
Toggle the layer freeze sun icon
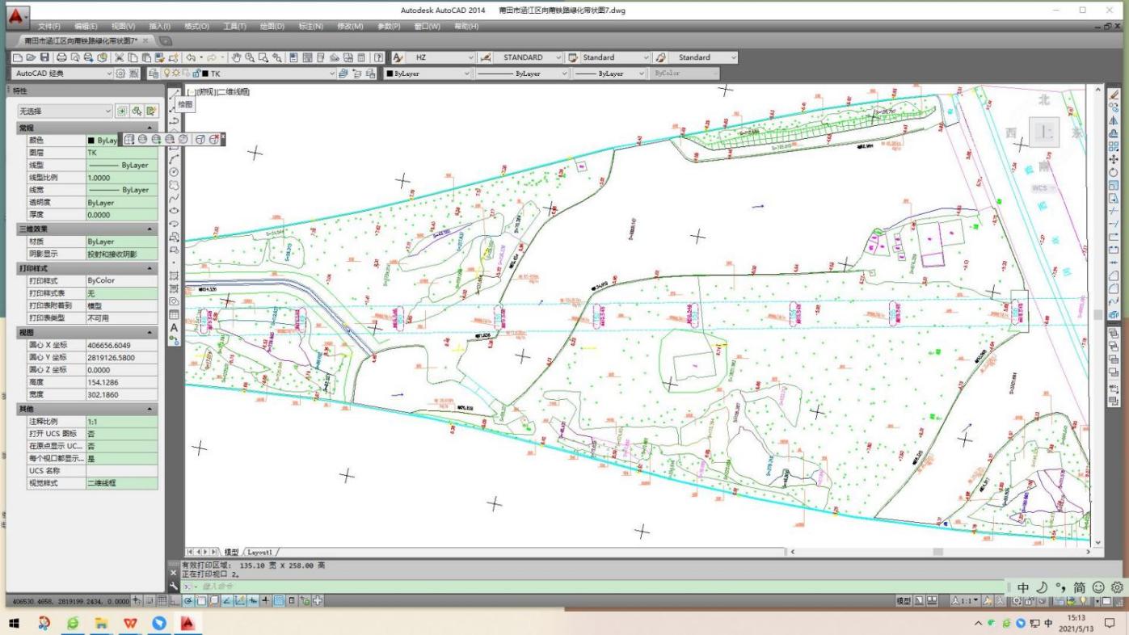177,74
